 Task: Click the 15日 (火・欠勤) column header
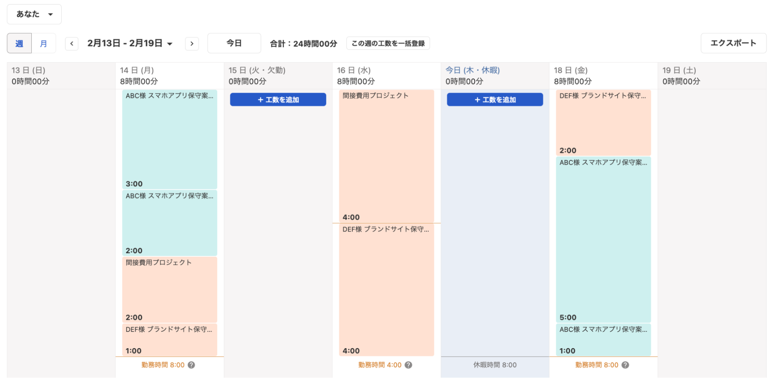click(278, 76)
